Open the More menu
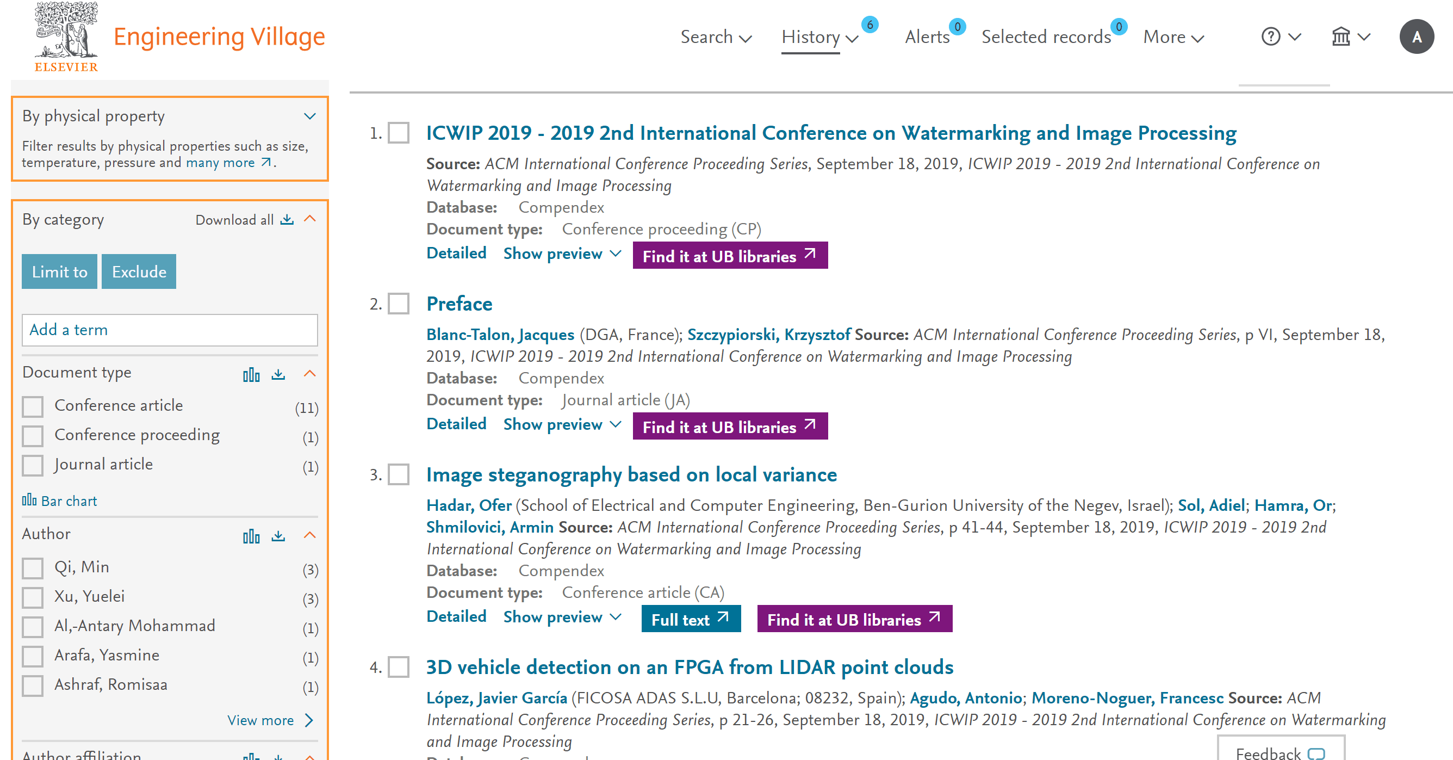 coord(1173,36)
